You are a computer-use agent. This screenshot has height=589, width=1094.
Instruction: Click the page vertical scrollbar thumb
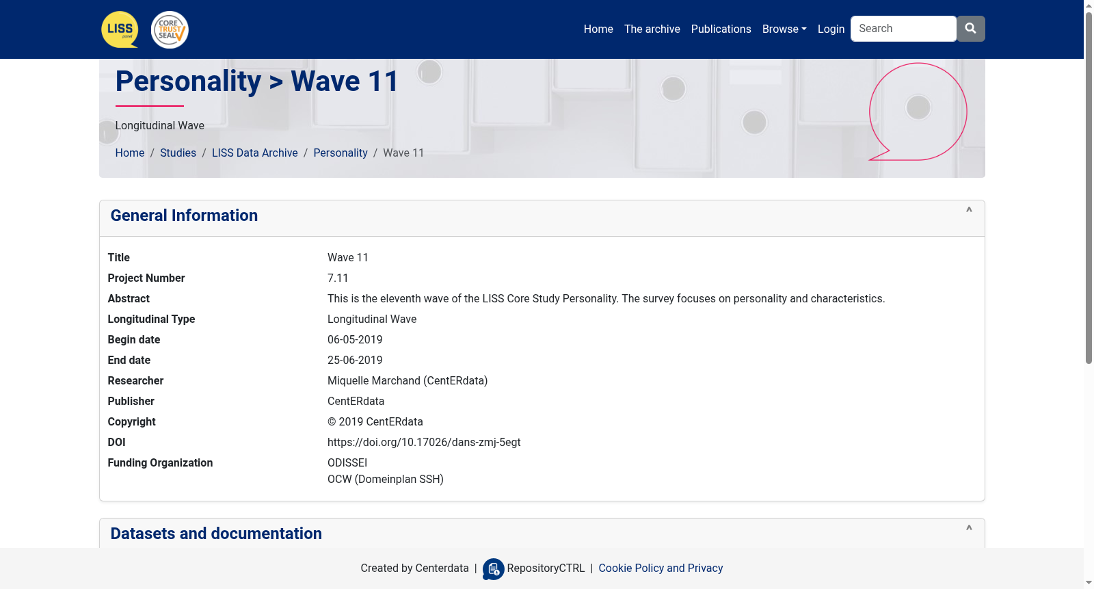[x=1089, y=188]
